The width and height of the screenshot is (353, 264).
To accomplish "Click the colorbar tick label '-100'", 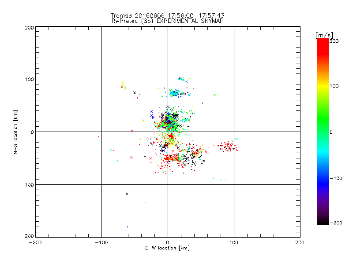I will pyautogui.click(x=336, y=178).
